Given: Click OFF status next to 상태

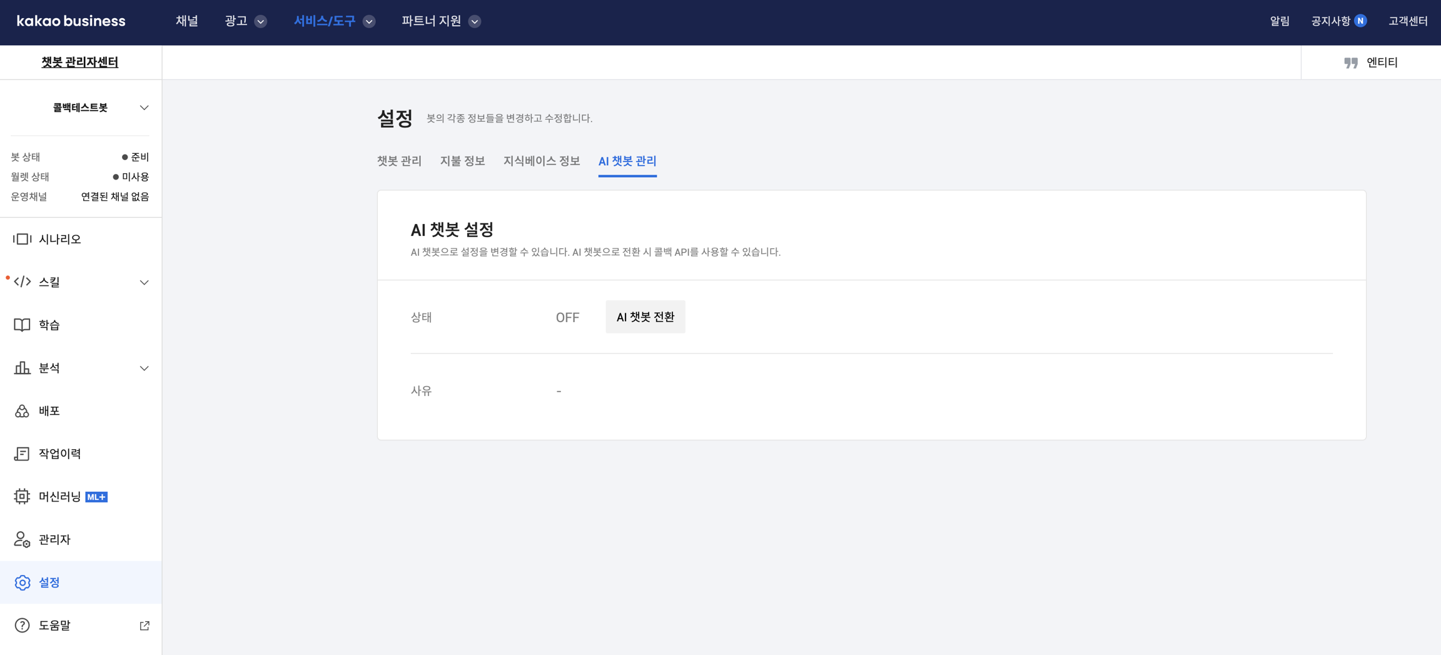Looking at the screenshot, I should click(567, 317).
